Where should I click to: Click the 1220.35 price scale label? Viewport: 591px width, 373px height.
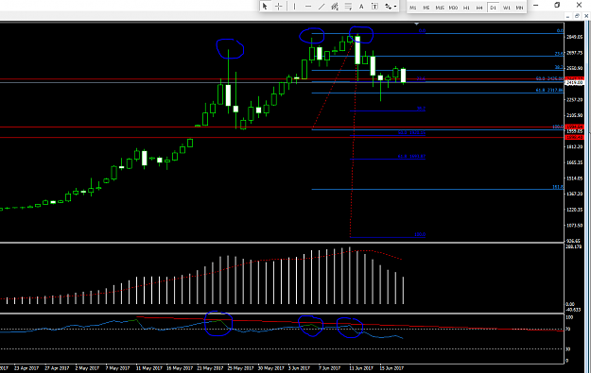pos(574,210)
